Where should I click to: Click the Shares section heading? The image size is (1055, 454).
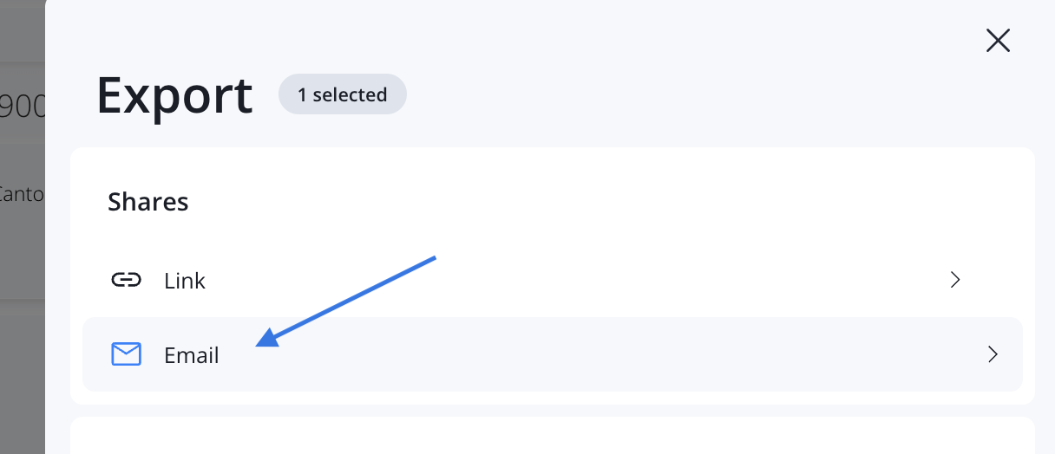click(148, 202)
